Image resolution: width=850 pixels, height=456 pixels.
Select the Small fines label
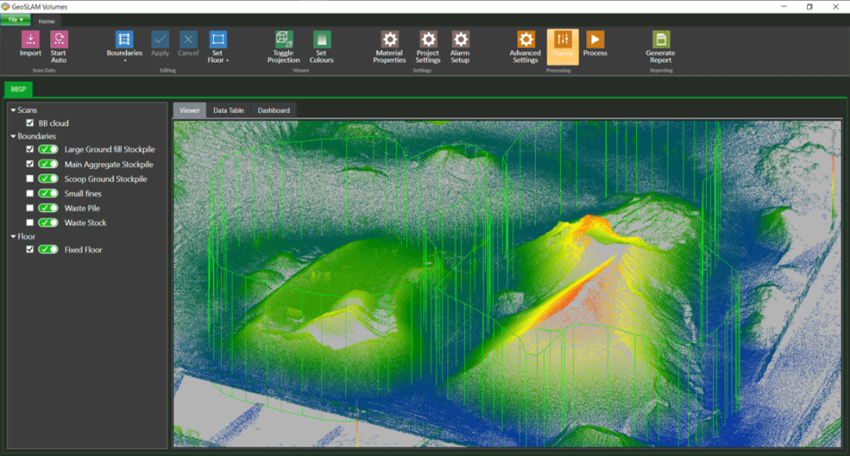pyautogui.click(x=83, y=193)
